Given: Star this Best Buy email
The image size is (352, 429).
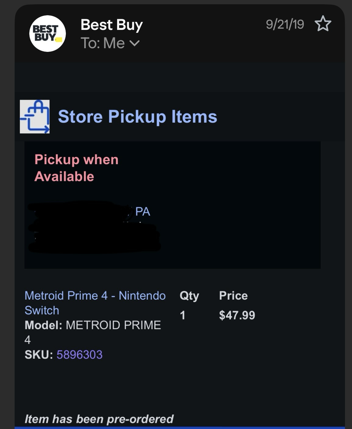Looking at the screenshot, I should [323, 24].
